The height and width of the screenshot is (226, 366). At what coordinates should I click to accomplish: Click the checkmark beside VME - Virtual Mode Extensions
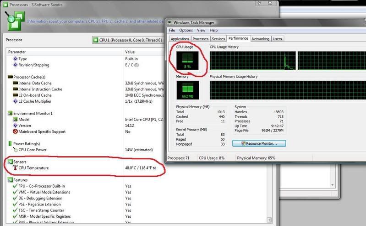coord(15,192)
